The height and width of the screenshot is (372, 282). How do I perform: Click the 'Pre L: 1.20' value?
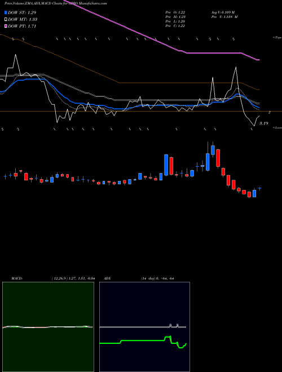175,21
